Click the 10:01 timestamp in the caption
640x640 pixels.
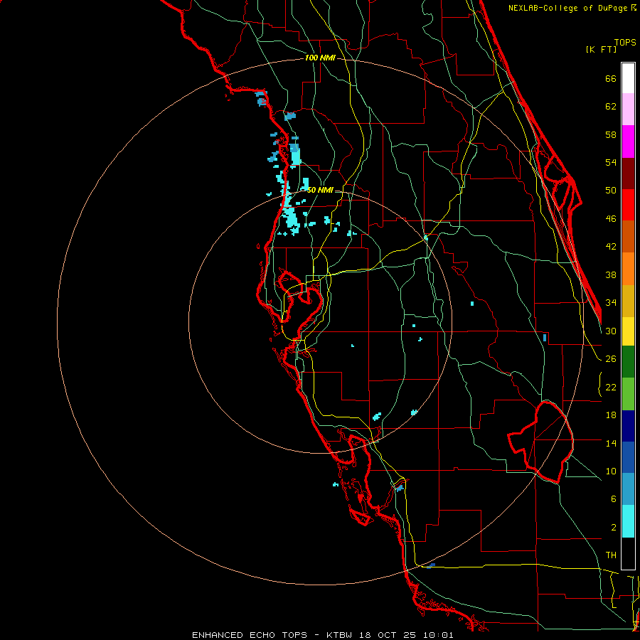click(x=437, y=635)
